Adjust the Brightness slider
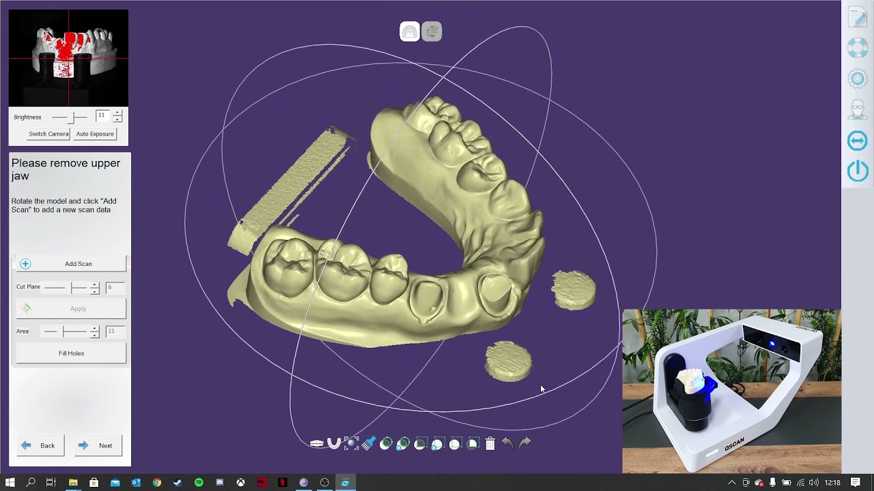 click(x=70, y=117)
